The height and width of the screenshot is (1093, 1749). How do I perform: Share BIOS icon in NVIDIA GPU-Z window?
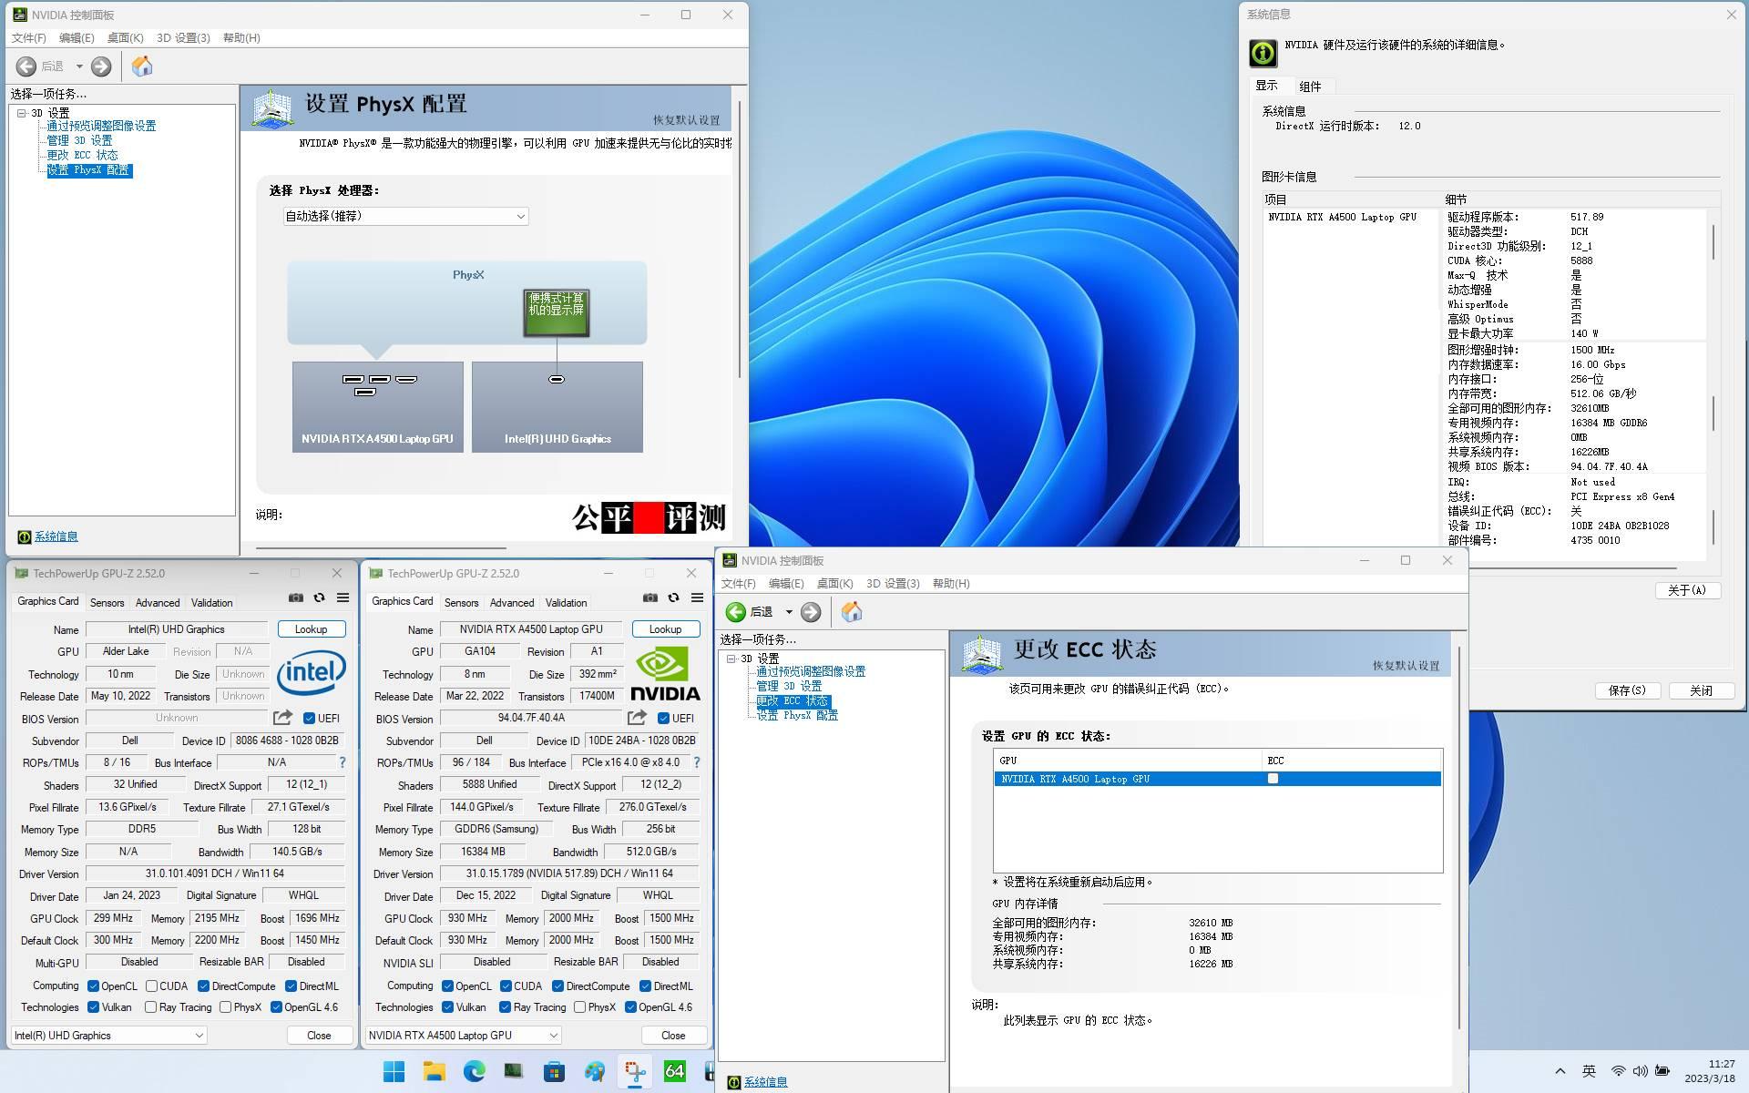point(637,718)
